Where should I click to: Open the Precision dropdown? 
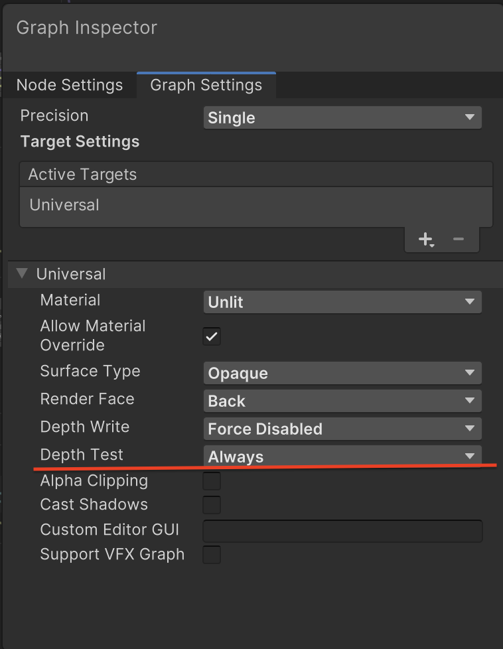[342, 117]
